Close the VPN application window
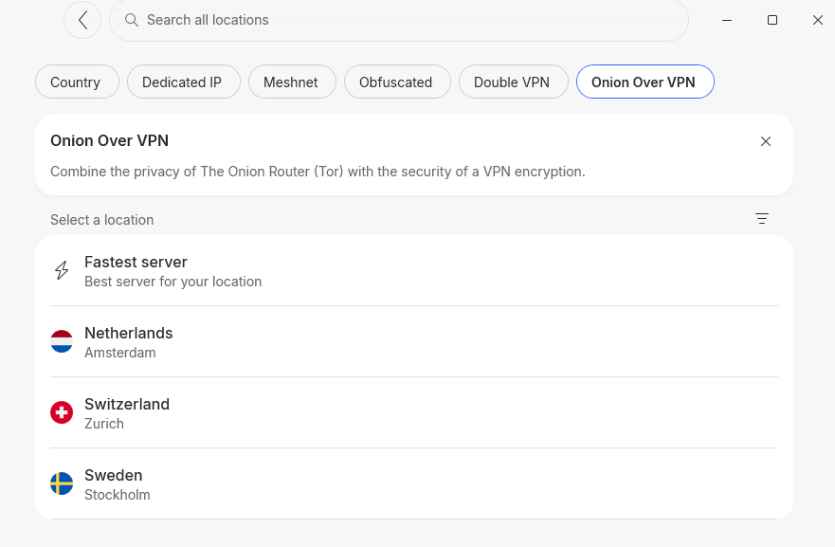 click(818, 20)
